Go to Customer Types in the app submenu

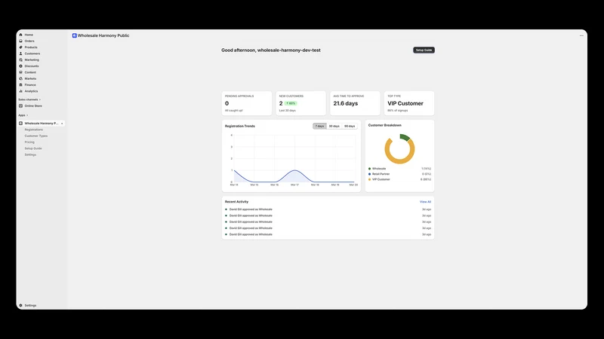36,136
